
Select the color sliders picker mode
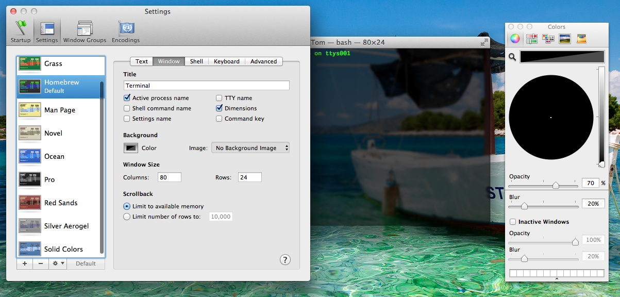click(x=532, y=38)
